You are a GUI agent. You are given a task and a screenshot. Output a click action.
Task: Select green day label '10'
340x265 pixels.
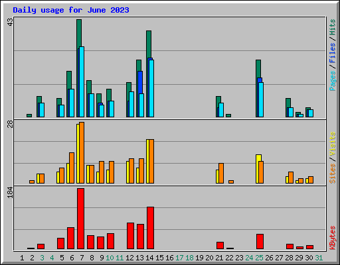(110, 258)
